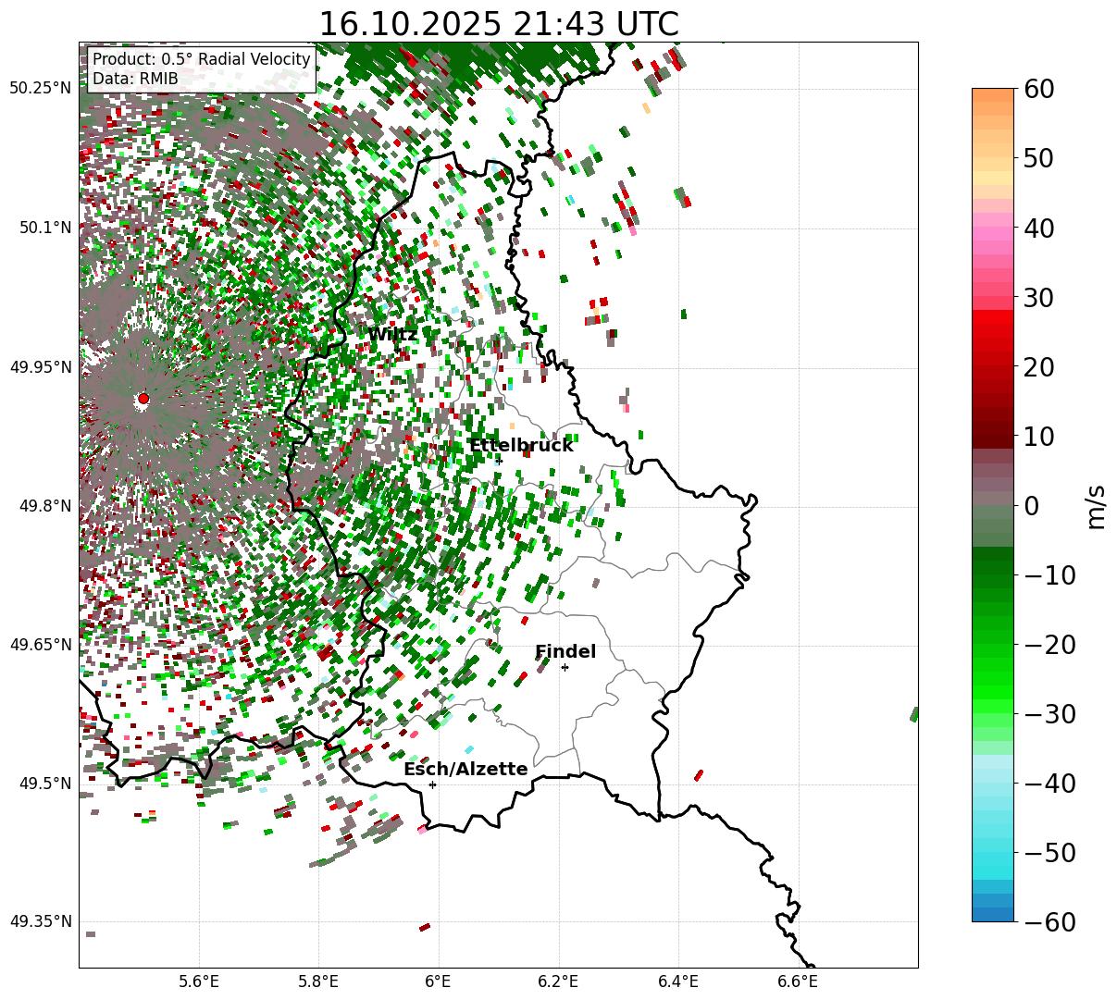Click the Ettelbruck city label
This screenshot has width=1117, height=1000.
pos(521,446)
